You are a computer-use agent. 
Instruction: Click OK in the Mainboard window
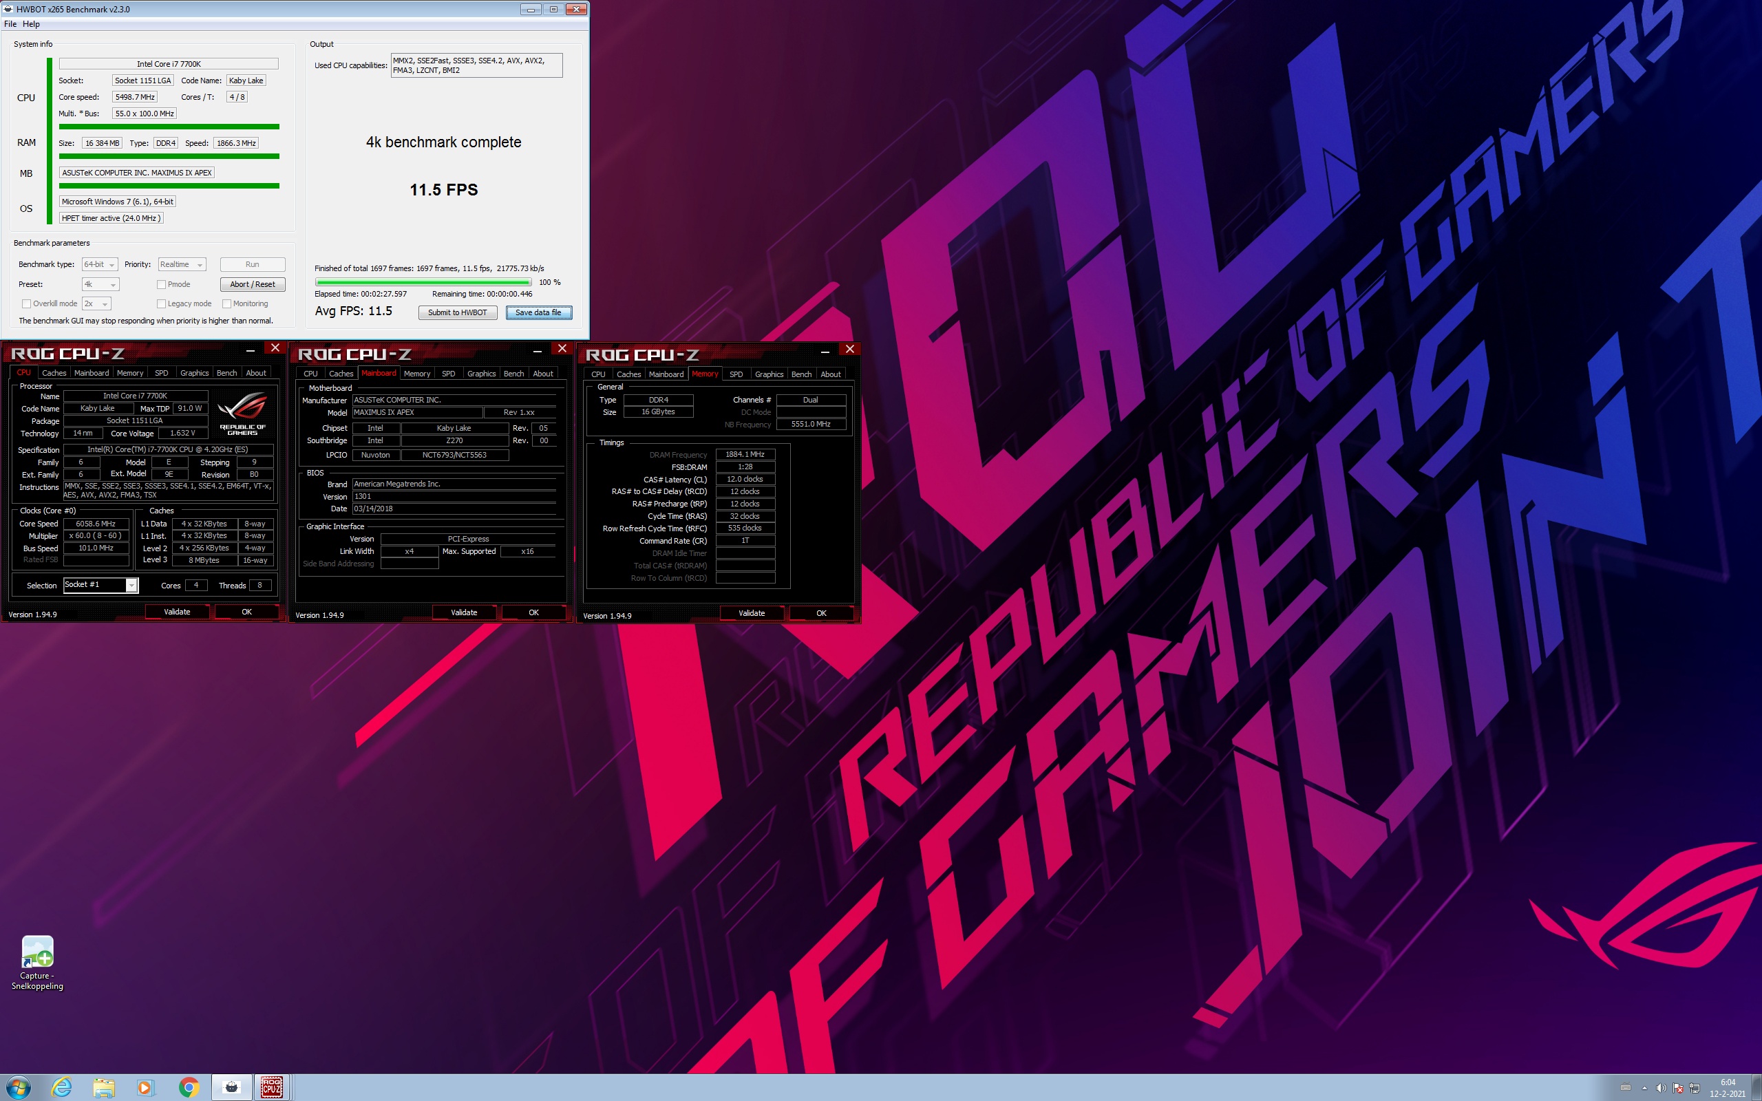tap(533, 612)
